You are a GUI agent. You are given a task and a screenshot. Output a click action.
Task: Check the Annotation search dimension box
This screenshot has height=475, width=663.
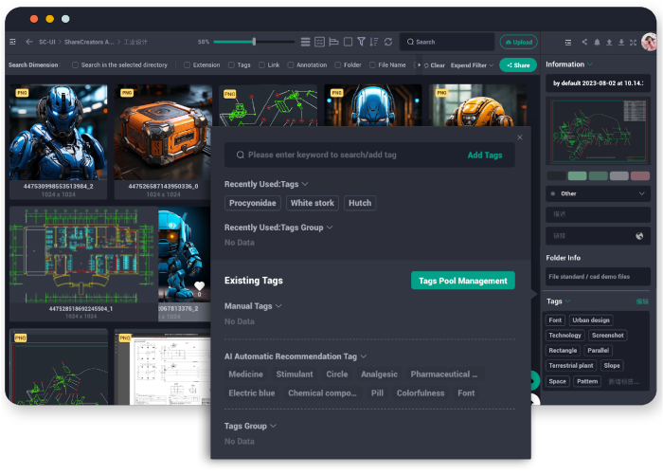291,65
